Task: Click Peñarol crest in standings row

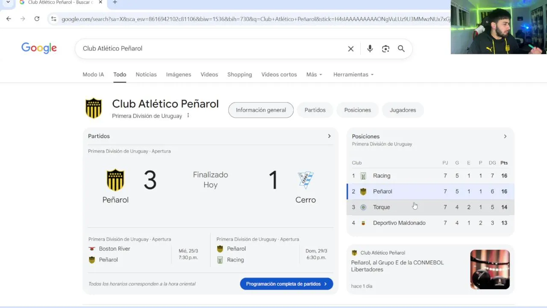Action: pos(363,192)
